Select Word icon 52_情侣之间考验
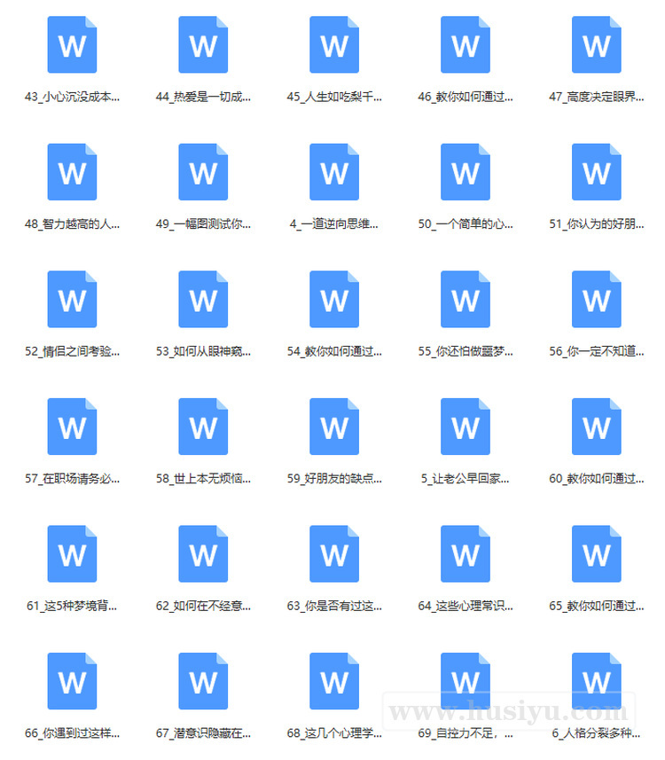The image size is (665, 760). click(x=72, y=300)
